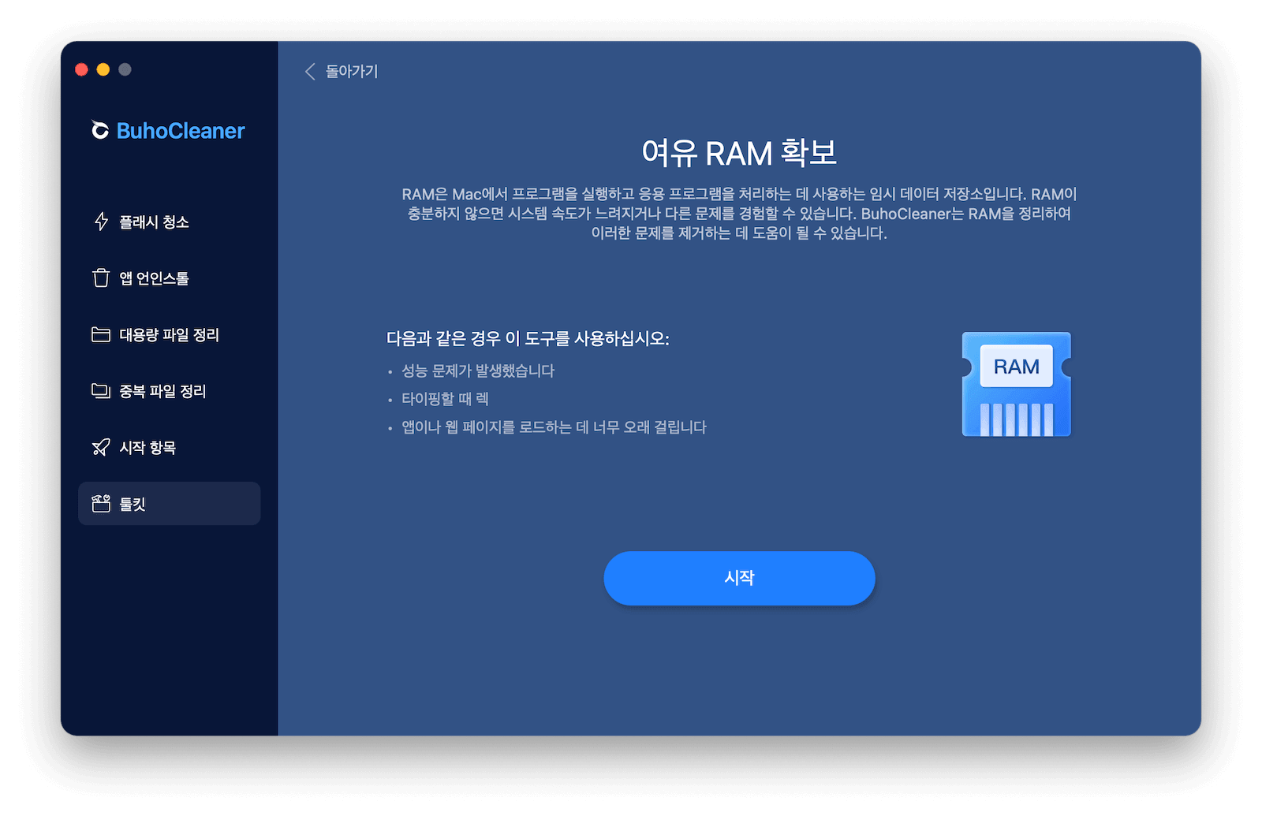Viewport: 1262px width, 816px height.
Task: Click the text 타이핑할 때 렉
Action: (445, 399)
